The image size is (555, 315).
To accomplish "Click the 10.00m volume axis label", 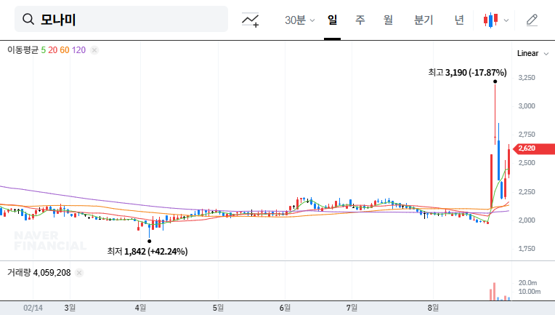I will [529, 292].
